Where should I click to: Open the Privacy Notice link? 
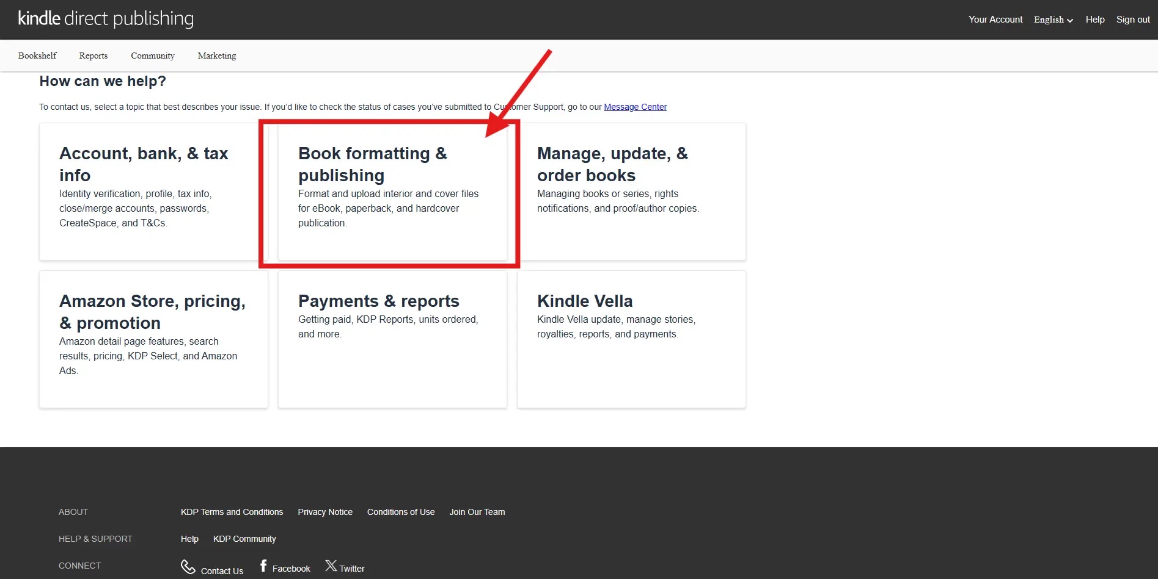tap(325, 512)
